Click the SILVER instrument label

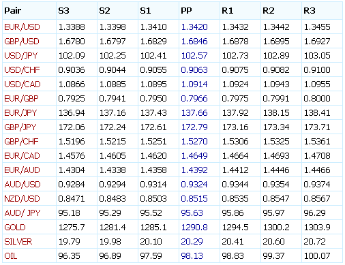click(x=18, y=242)
